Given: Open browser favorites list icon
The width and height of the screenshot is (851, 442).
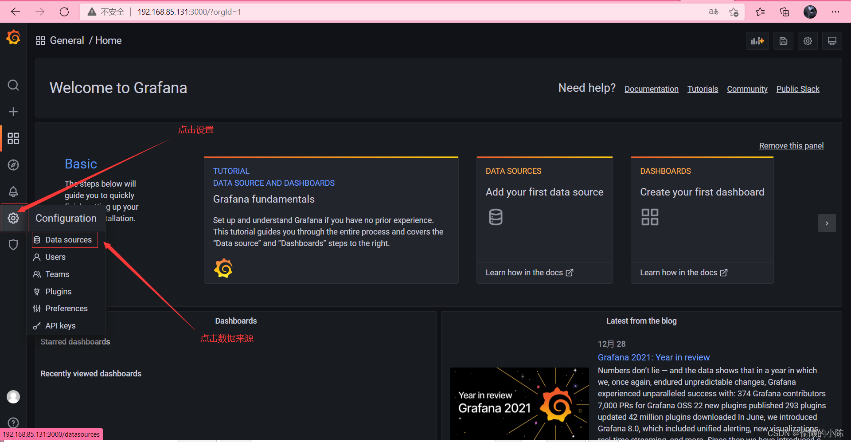Looking at the screenshot, I should click(x=760, y=12).
